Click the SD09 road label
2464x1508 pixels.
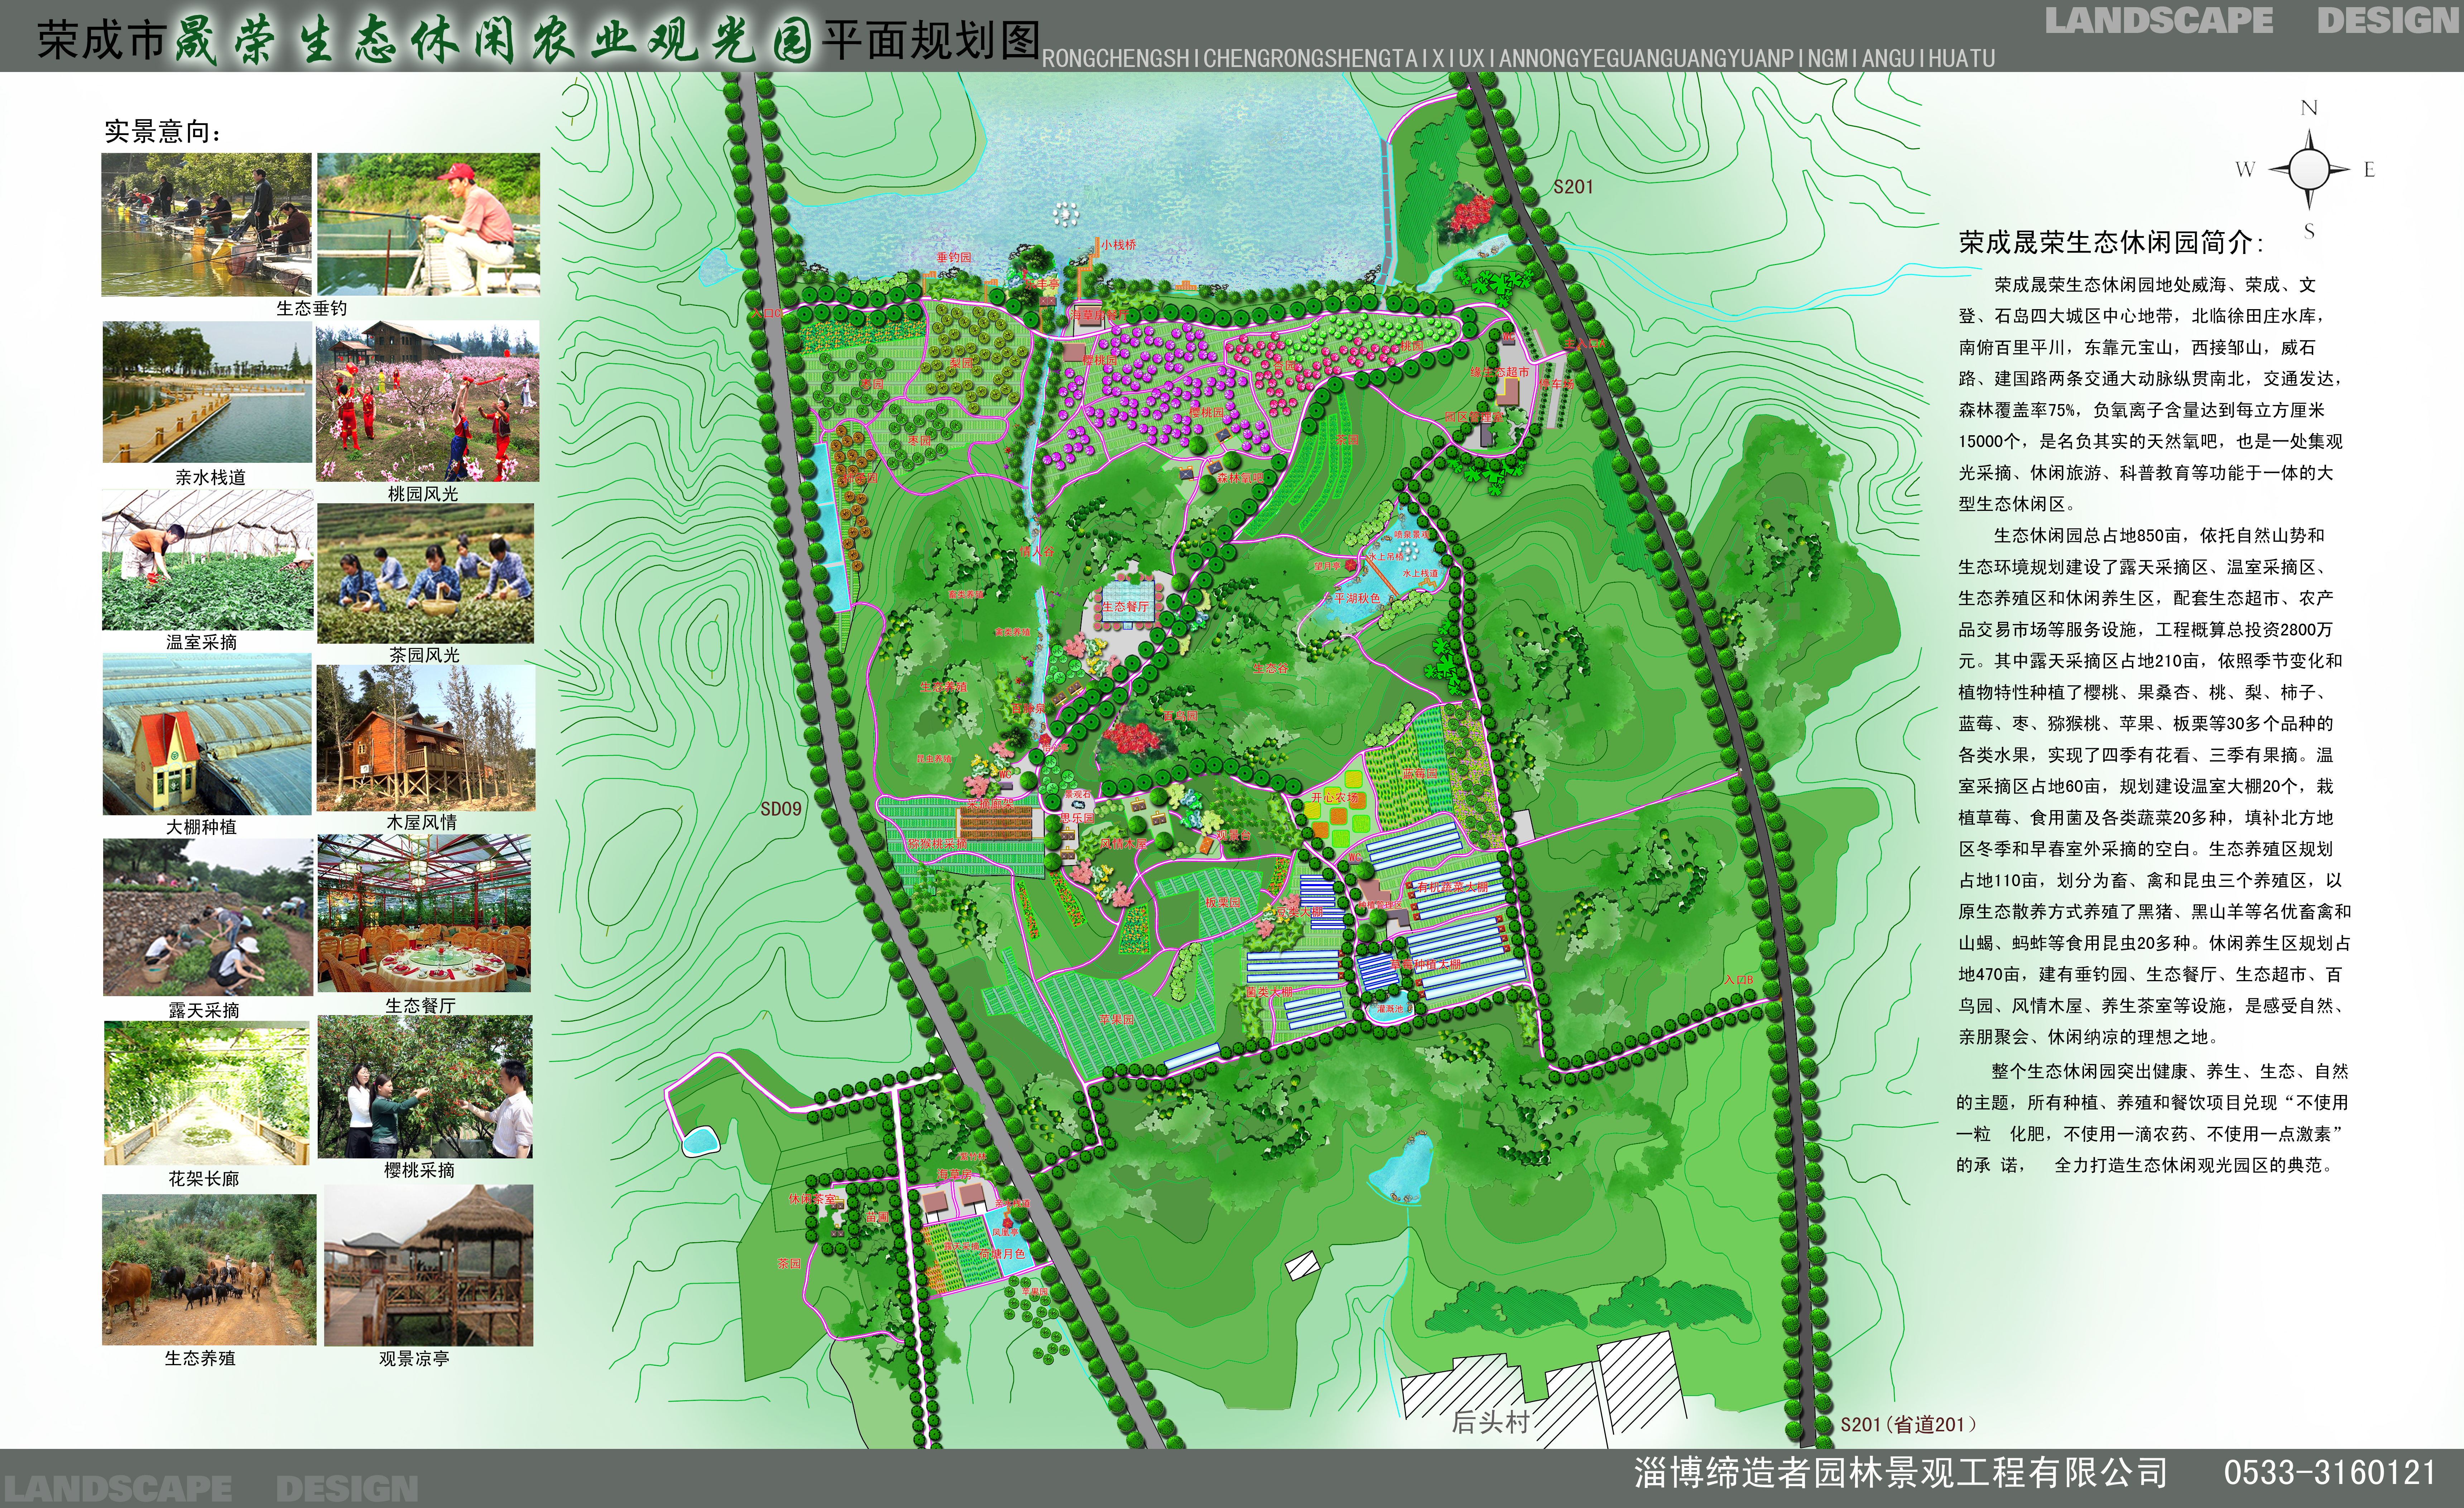(x=781, y=809)
